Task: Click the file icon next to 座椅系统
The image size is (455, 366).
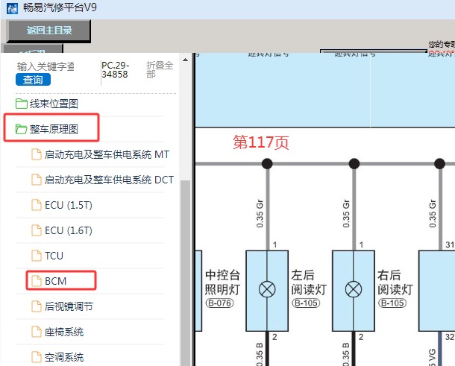Action: (37, 332)
